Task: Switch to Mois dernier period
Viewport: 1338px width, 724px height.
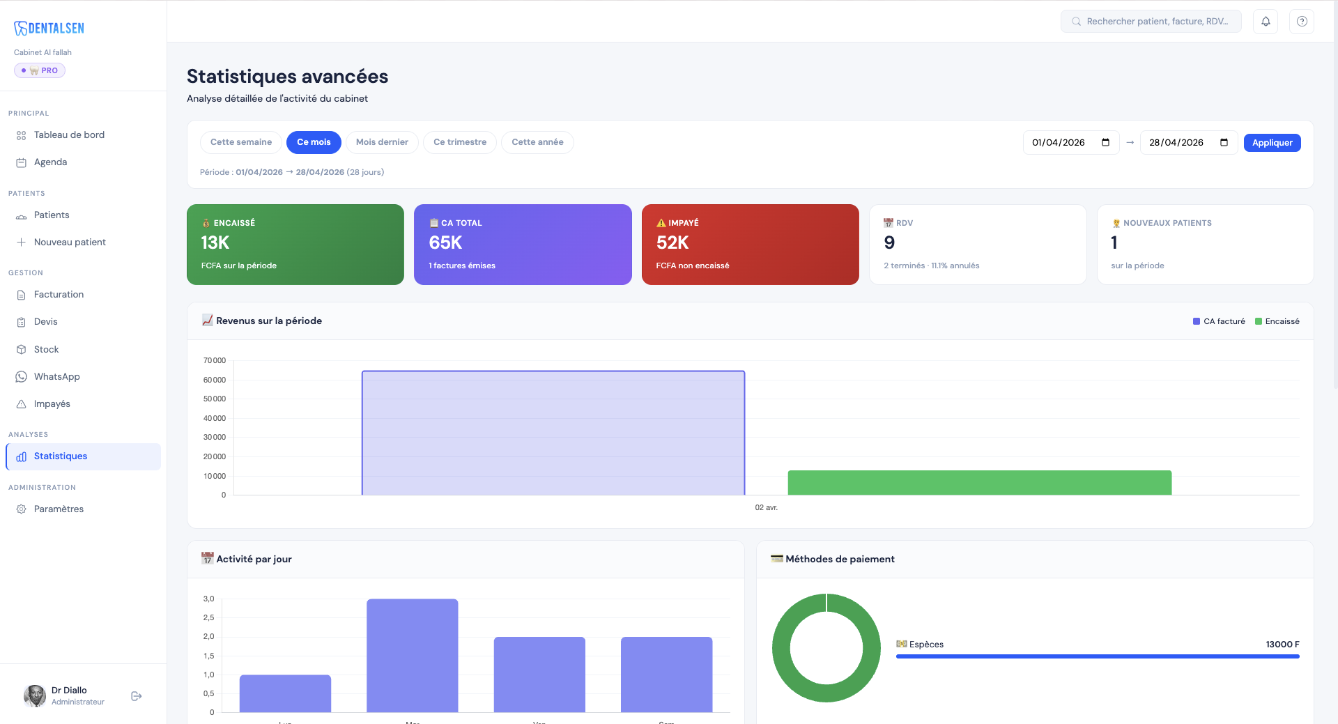Action: point(382,142)
